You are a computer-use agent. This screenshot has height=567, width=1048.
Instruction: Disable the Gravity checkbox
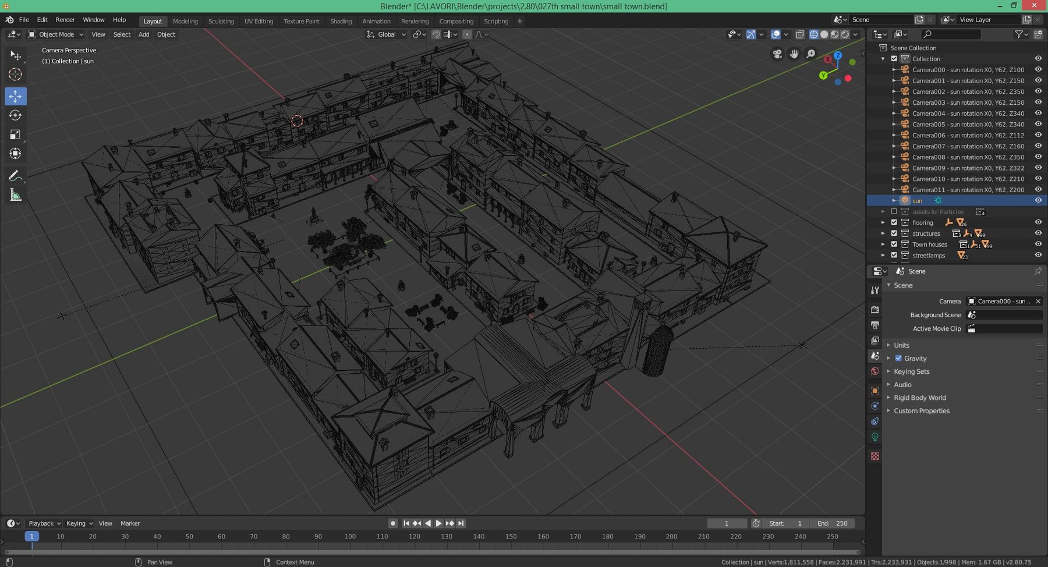[898, 359]
